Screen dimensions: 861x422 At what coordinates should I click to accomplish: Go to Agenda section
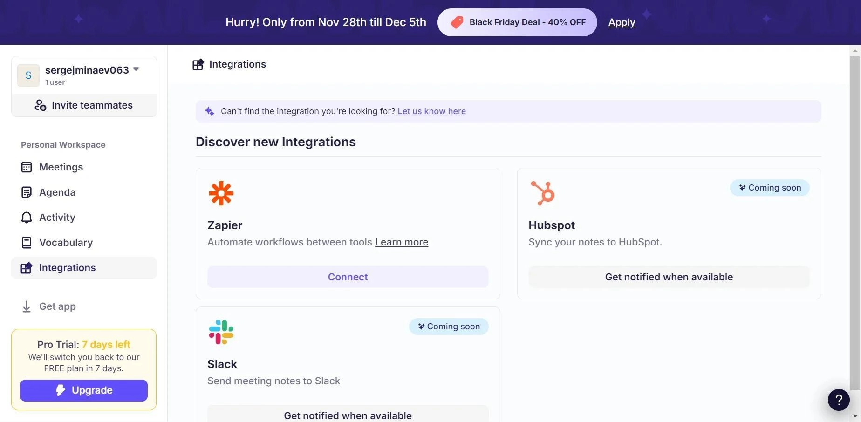(57, 192)
